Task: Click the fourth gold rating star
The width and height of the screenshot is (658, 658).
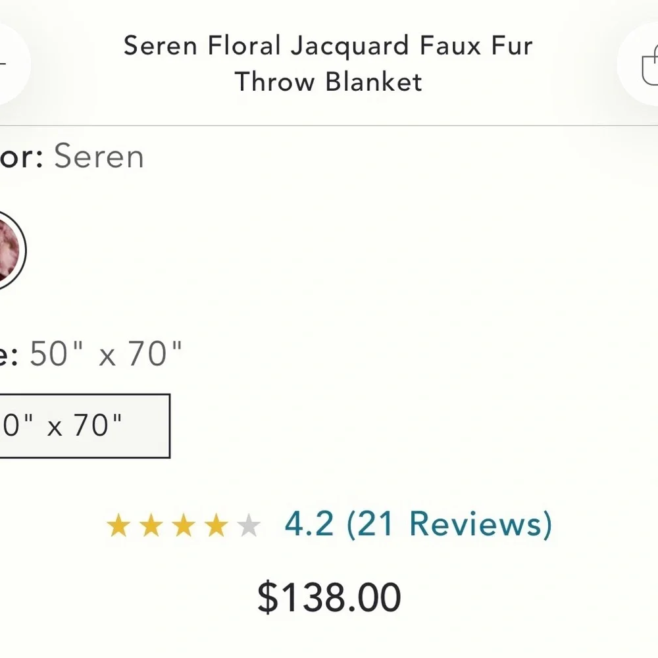Action: 216,524
